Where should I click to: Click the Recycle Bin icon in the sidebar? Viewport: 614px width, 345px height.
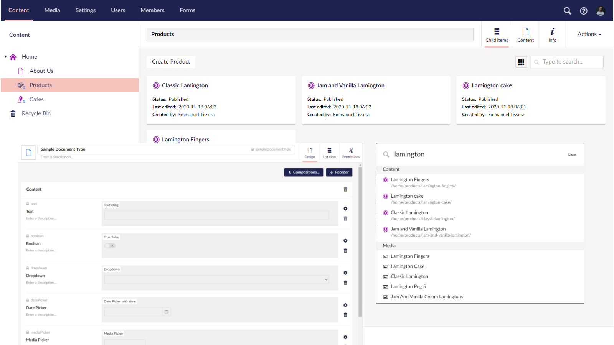click(12, 113)
